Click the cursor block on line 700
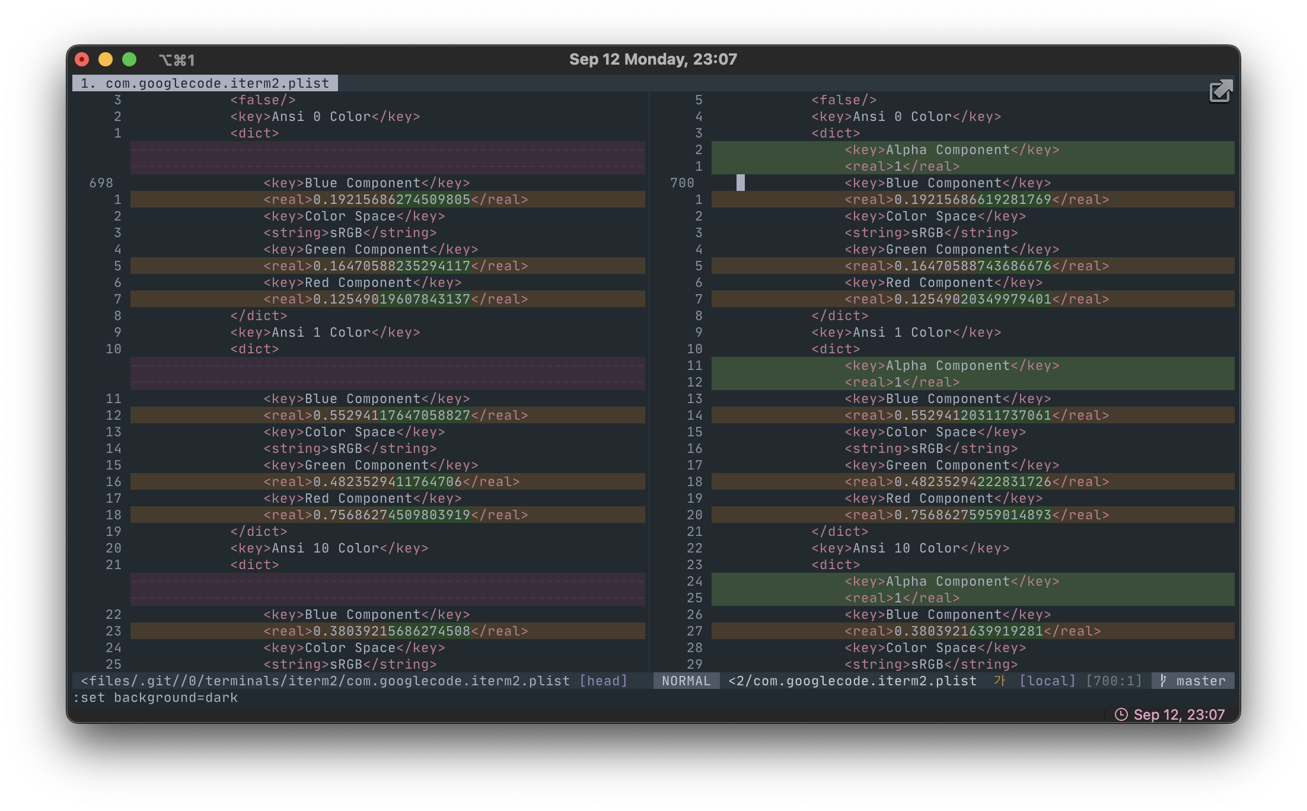This screenshot has height=811, width=1307. [741, 183]
